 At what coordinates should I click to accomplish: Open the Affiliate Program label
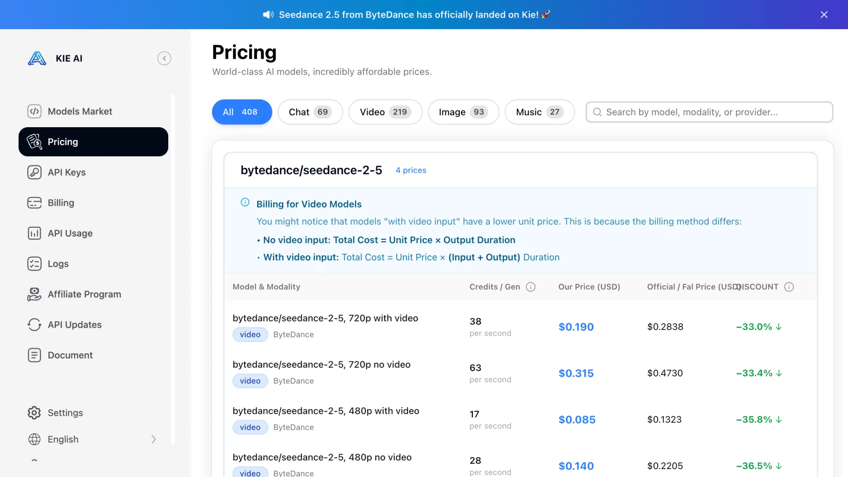pos(84,294)
